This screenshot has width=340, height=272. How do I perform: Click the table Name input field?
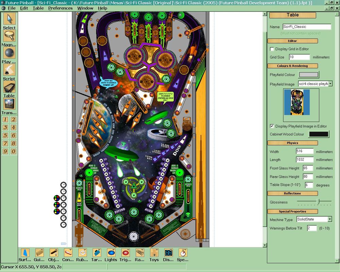click(306, 27)
